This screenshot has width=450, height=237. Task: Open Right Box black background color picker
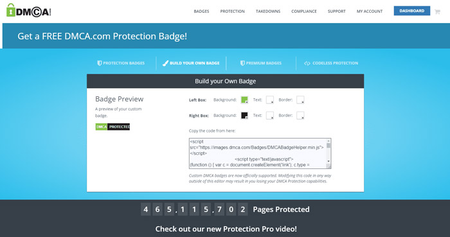pos(244,116)
